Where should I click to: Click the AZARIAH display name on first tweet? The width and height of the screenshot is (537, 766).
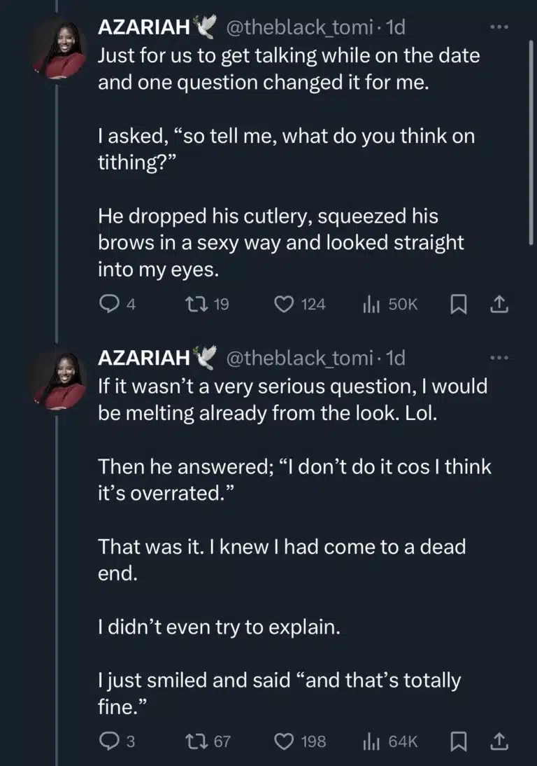click(x=143, y=28)
